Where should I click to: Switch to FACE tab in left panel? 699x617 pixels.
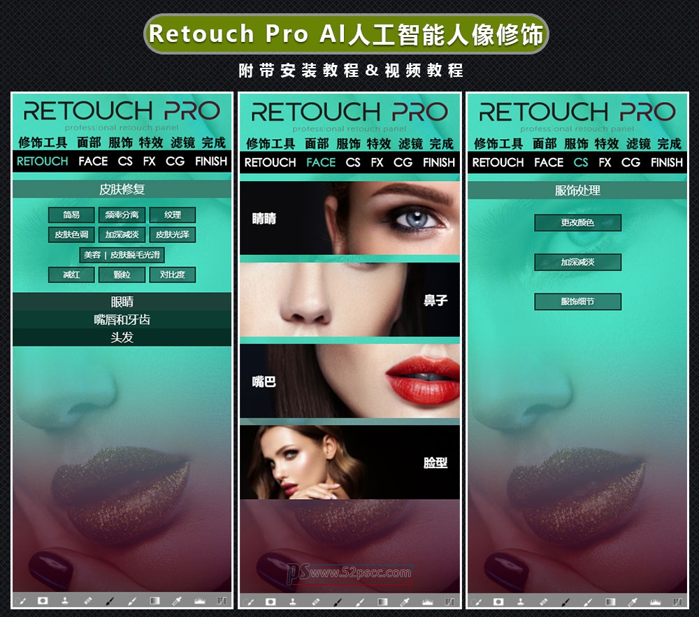point(93,161)
